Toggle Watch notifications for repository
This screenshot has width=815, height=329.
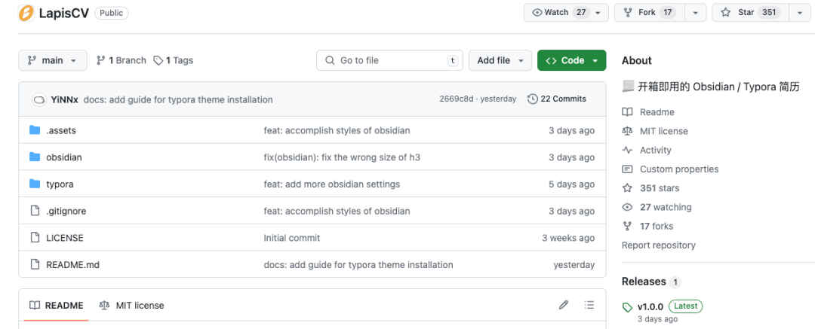[x=560, y=13]
